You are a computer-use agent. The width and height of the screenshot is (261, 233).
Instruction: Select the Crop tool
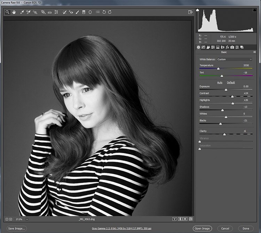(x=43, y=12)
